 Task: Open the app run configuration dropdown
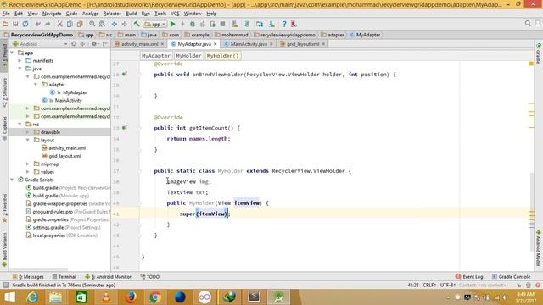coord(155,25)
